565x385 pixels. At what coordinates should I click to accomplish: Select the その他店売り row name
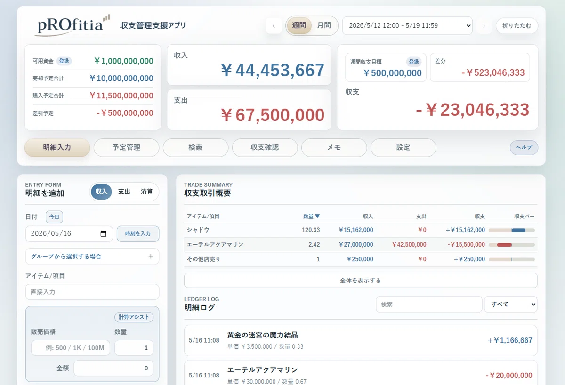coord(204,259)
